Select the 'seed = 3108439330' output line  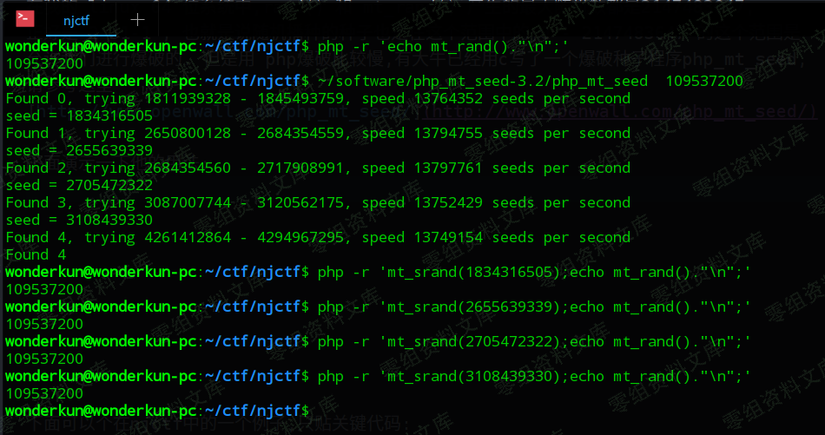point(79,220)
